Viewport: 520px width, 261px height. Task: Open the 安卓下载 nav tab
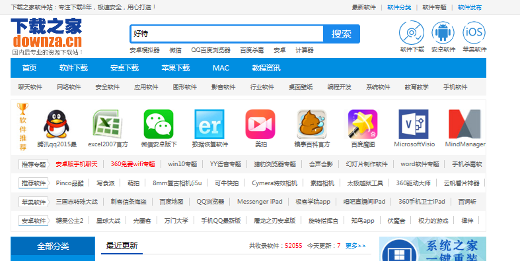pos(125,68)
